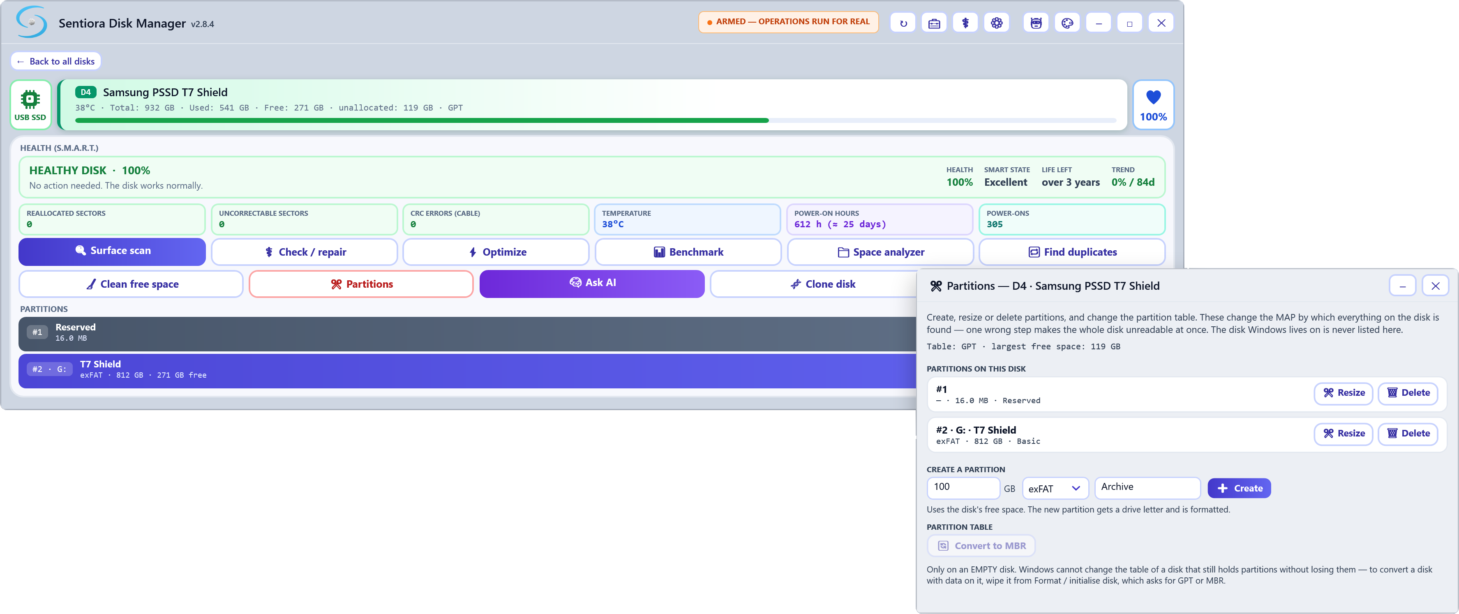The height and width of the screenshot is (614, 1459).
Task: Click the Create partition button
Action: [x=1239, y=488]
